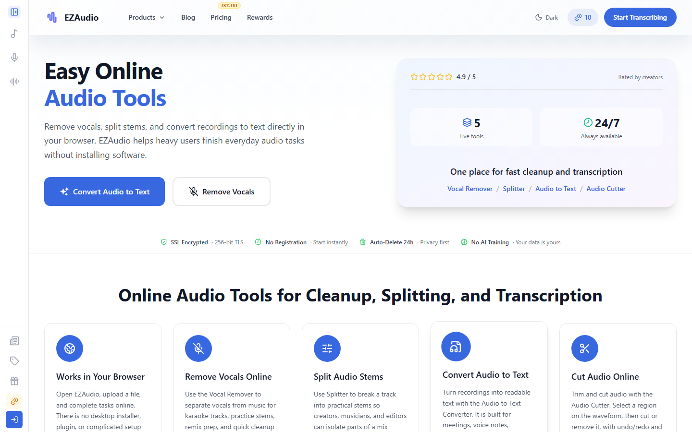Open the Vocal Remover link
Image resolution: width=692 pixels, height=432 pixels.
point(470,189)
